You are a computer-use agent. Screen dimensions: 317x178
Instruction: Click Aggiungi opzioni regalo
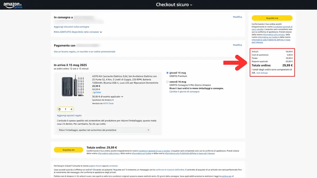pyautogui.click(x=69, y=115)
